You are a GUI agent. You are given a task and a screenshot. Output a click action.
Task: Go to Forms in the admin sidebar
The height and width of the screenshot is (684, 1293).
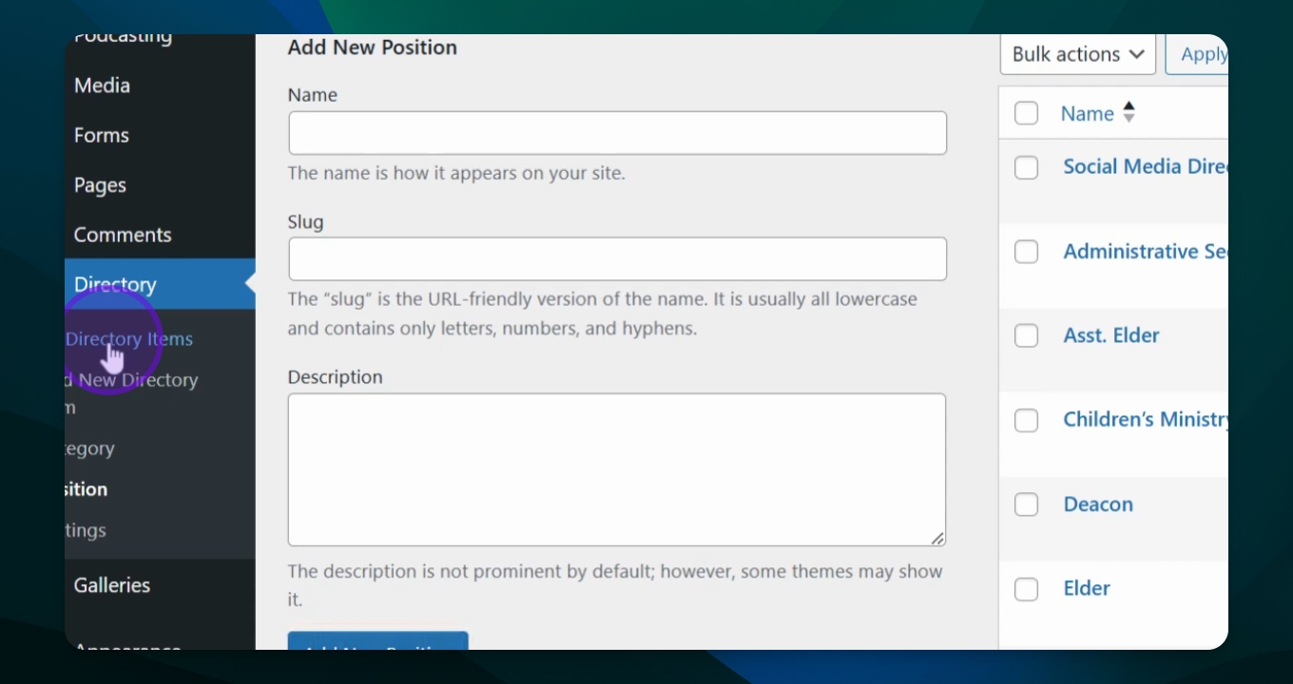click(x=101, y=136)
